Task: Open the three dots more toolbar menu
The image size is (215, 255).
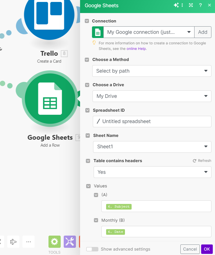Action: (29, 242)
